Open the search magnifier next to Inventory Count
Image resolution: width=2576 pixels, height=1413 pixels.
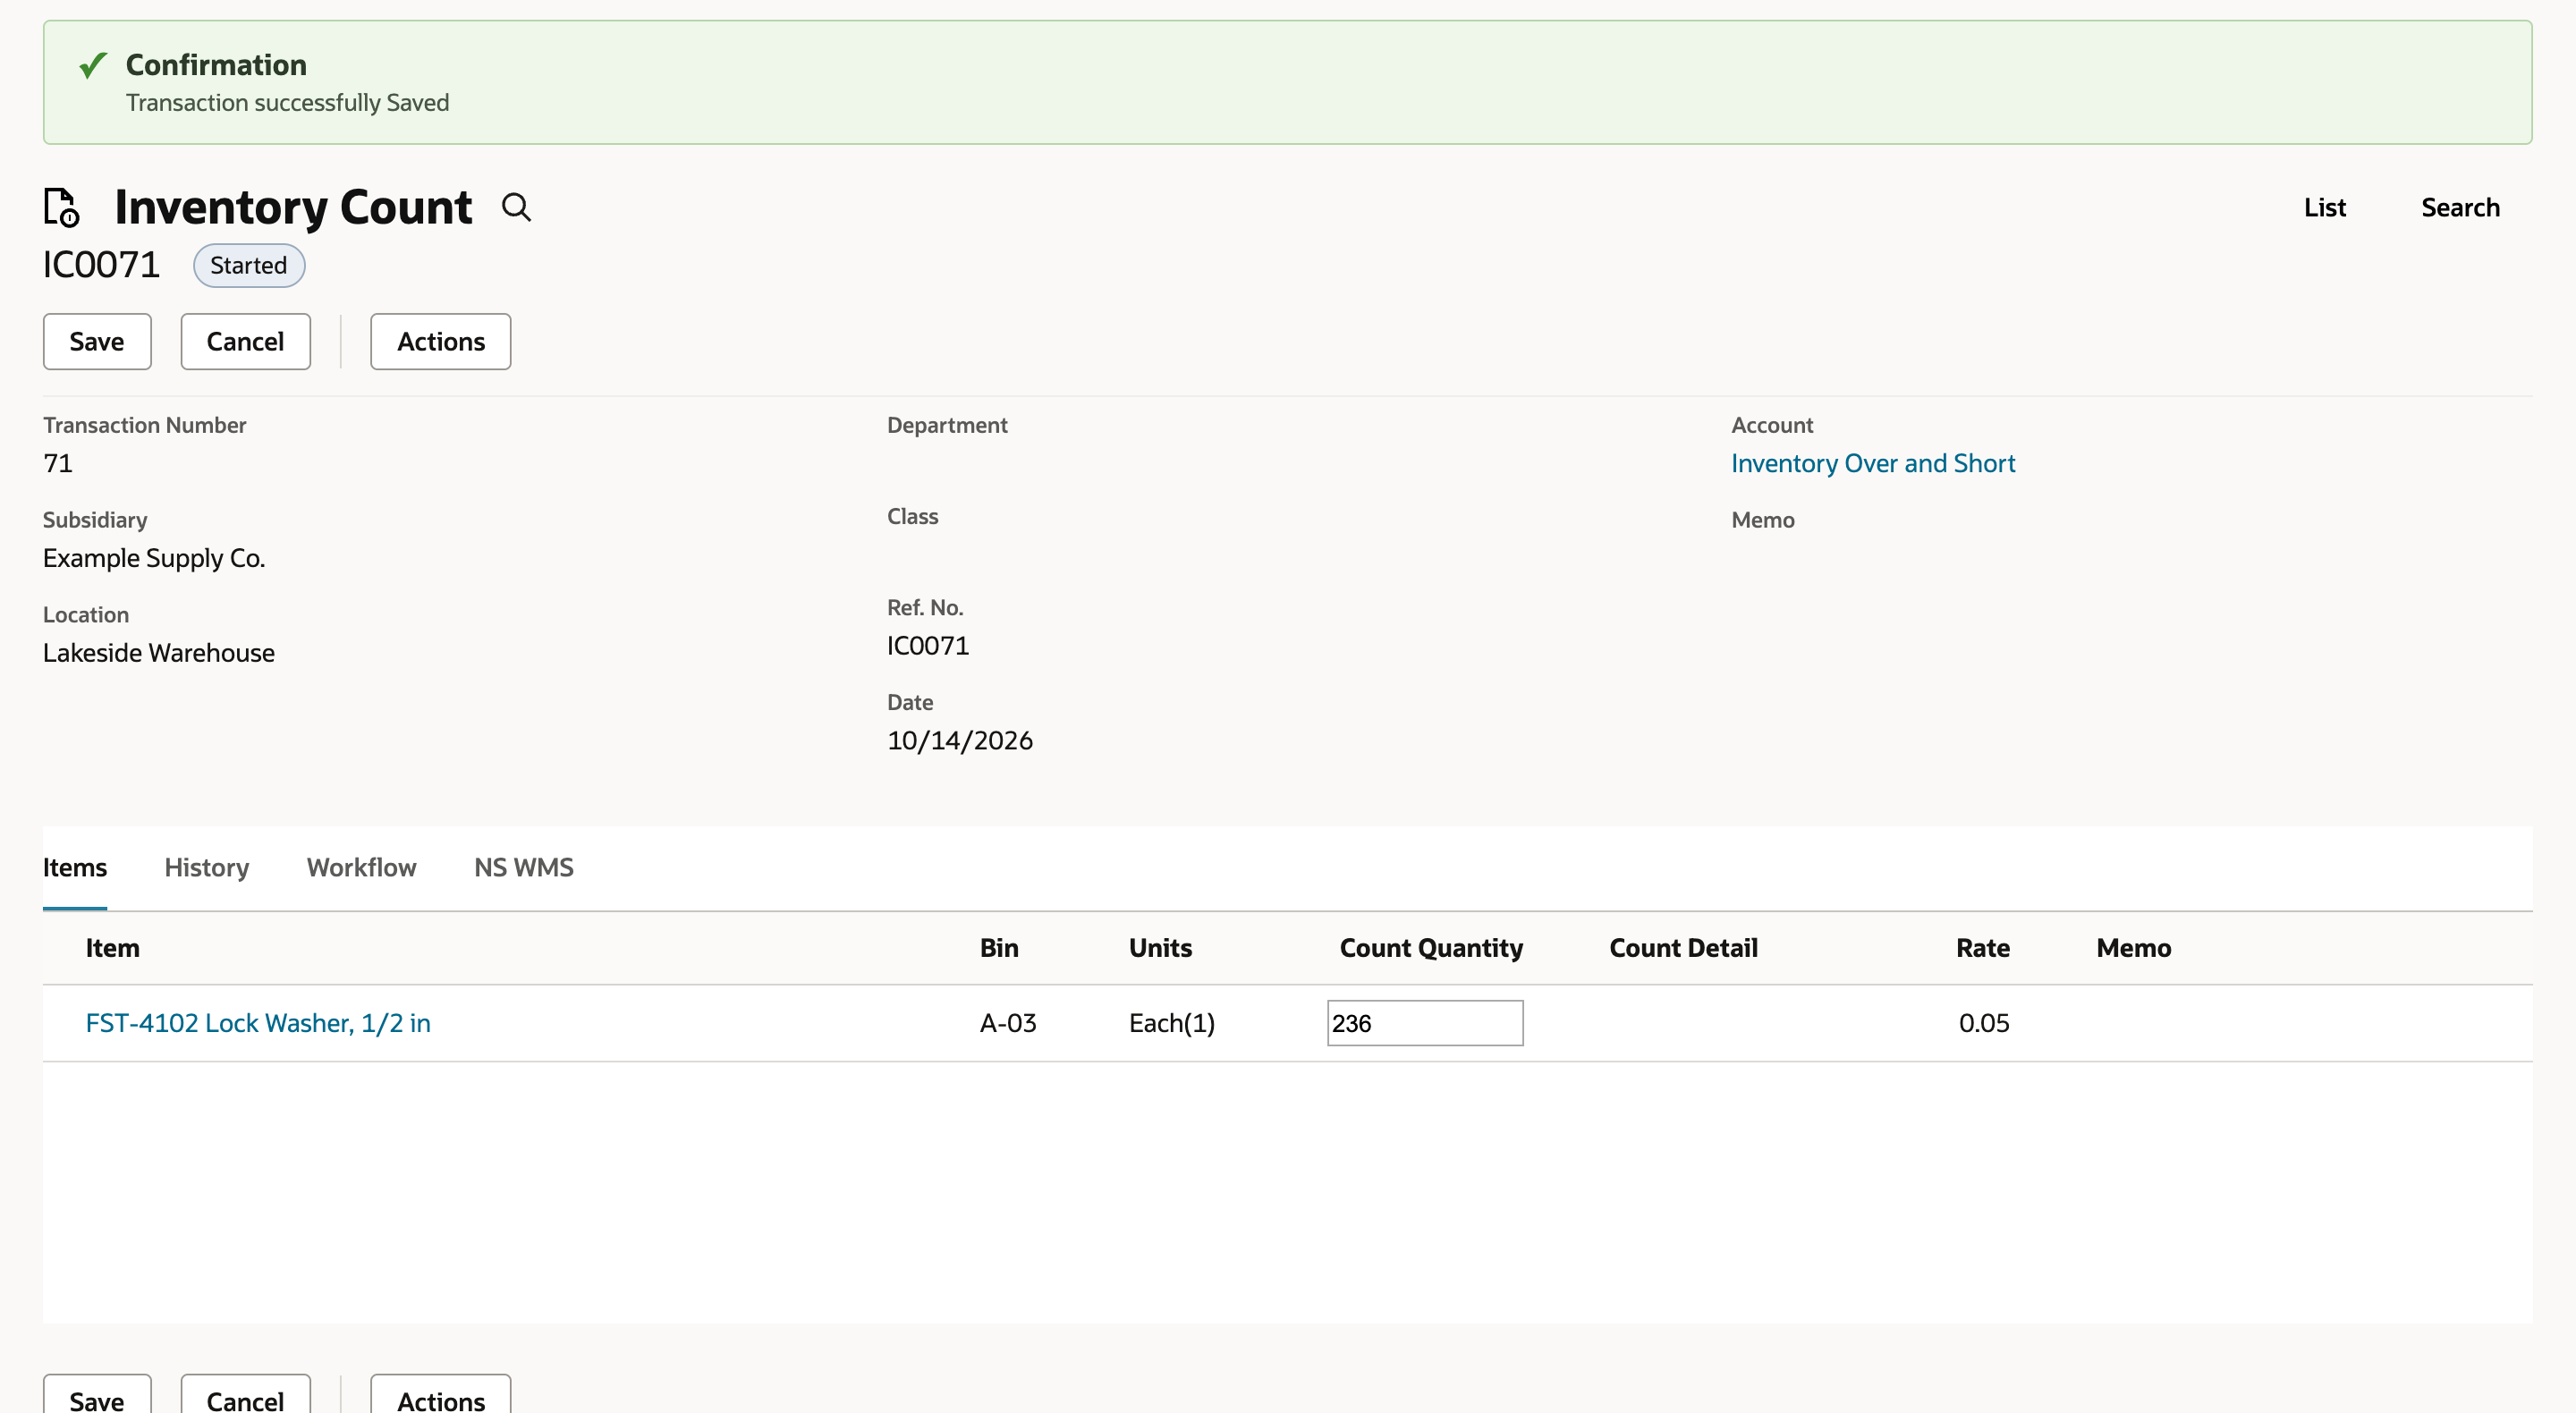pos(516,207)
